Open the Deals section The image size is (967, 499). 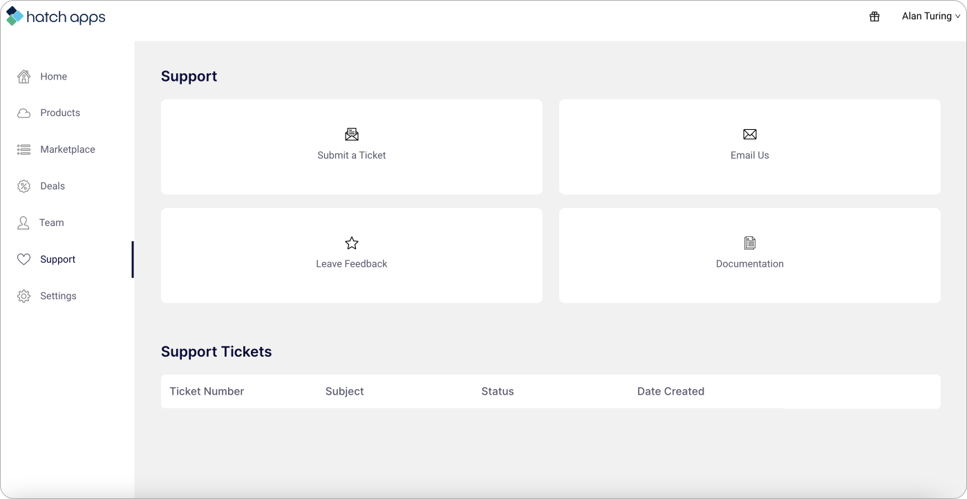(x=53, y=187)
